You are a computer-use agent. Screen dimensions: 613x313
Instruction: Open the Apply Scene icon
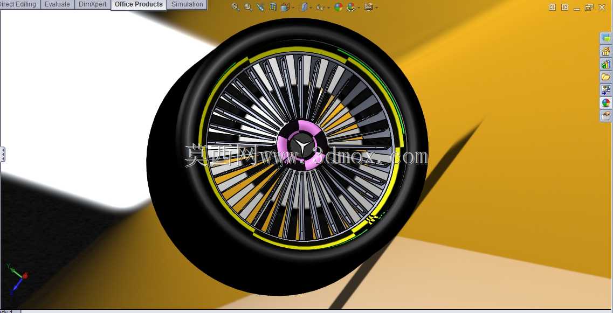pyautogui.click(x=350, y=7)
